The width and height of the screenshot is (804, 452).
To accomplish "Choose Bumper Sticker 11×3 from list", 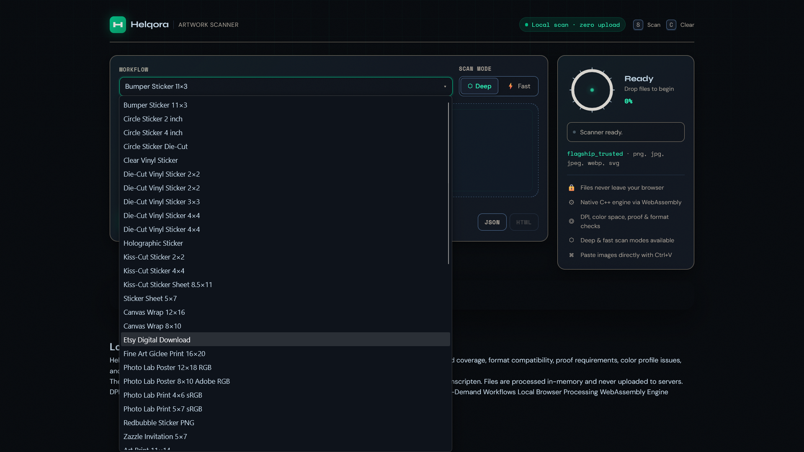I will [x=285, y=105].
